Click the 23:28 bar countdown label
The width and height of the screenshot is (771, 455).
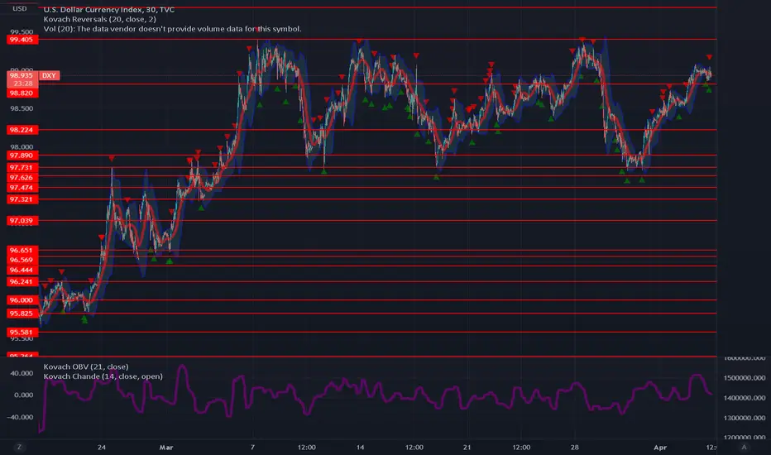point(22,84)
